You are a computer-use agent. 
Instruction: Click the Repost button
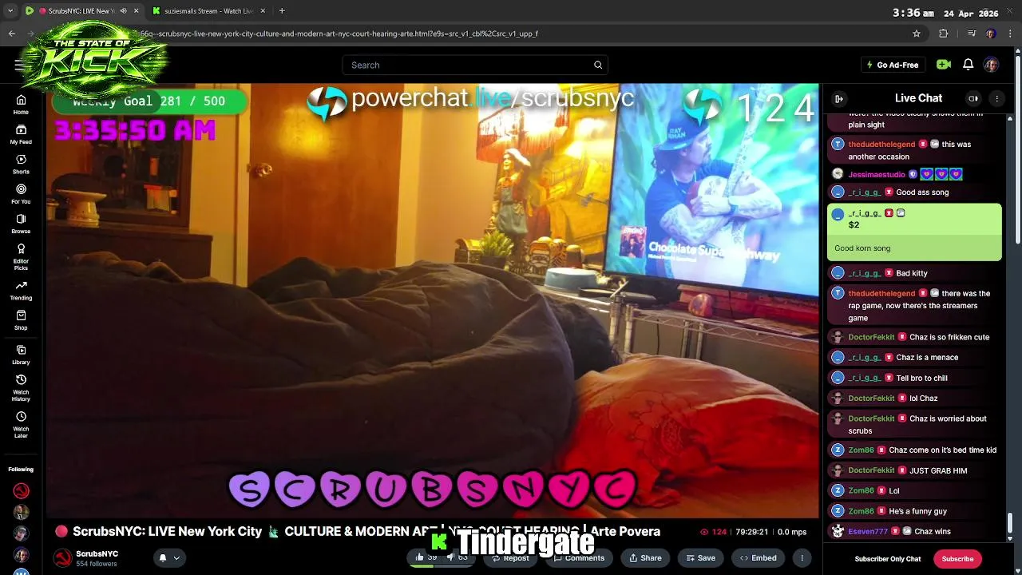[x=510, y=557]
